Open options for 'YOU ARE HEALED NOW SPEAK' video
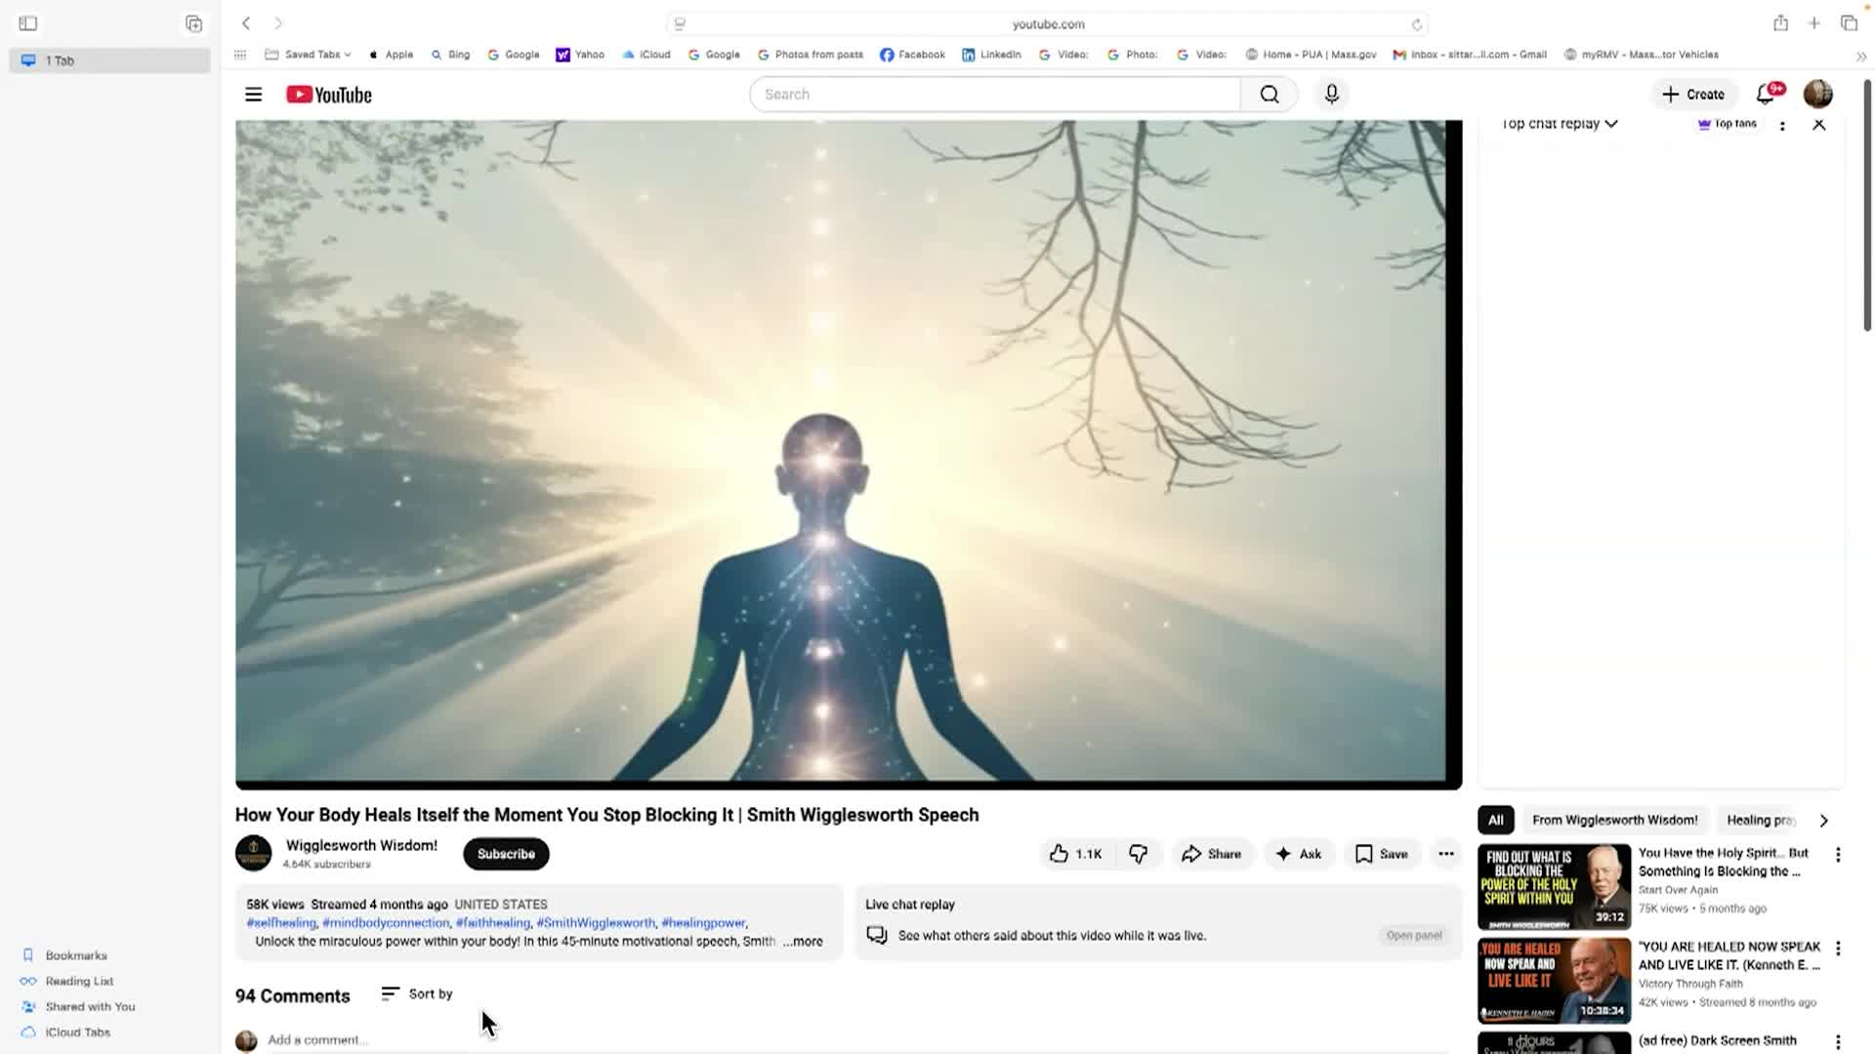 [x=1838, y=949]
